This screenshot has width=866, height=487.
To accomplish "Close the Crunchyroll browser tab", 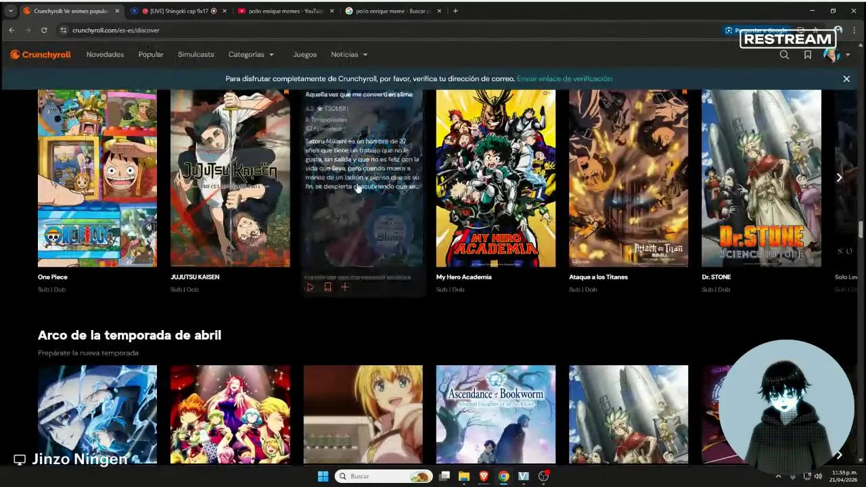I will click(117, 11).
